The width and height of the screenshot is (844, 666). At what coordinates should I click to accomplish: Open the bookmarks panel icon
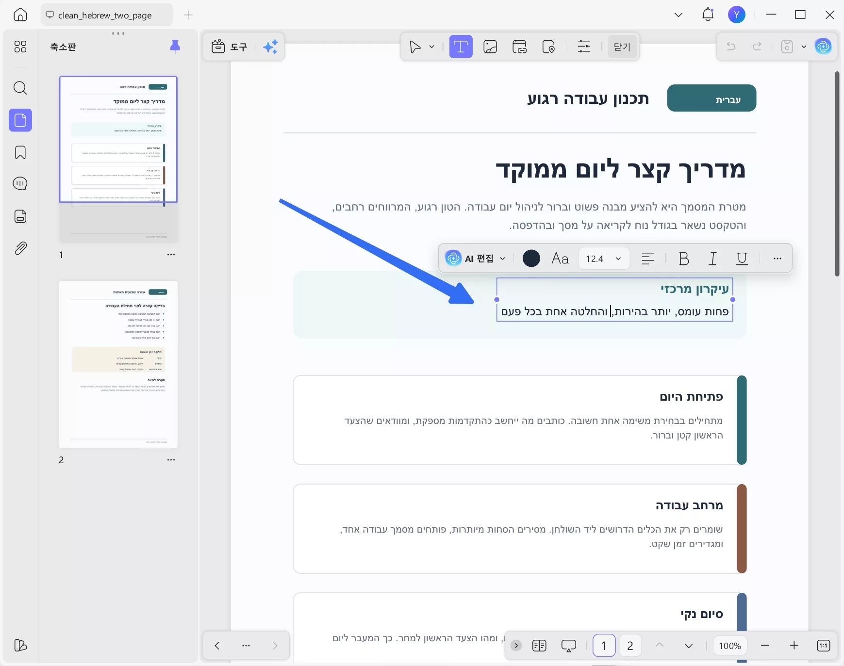20,152
